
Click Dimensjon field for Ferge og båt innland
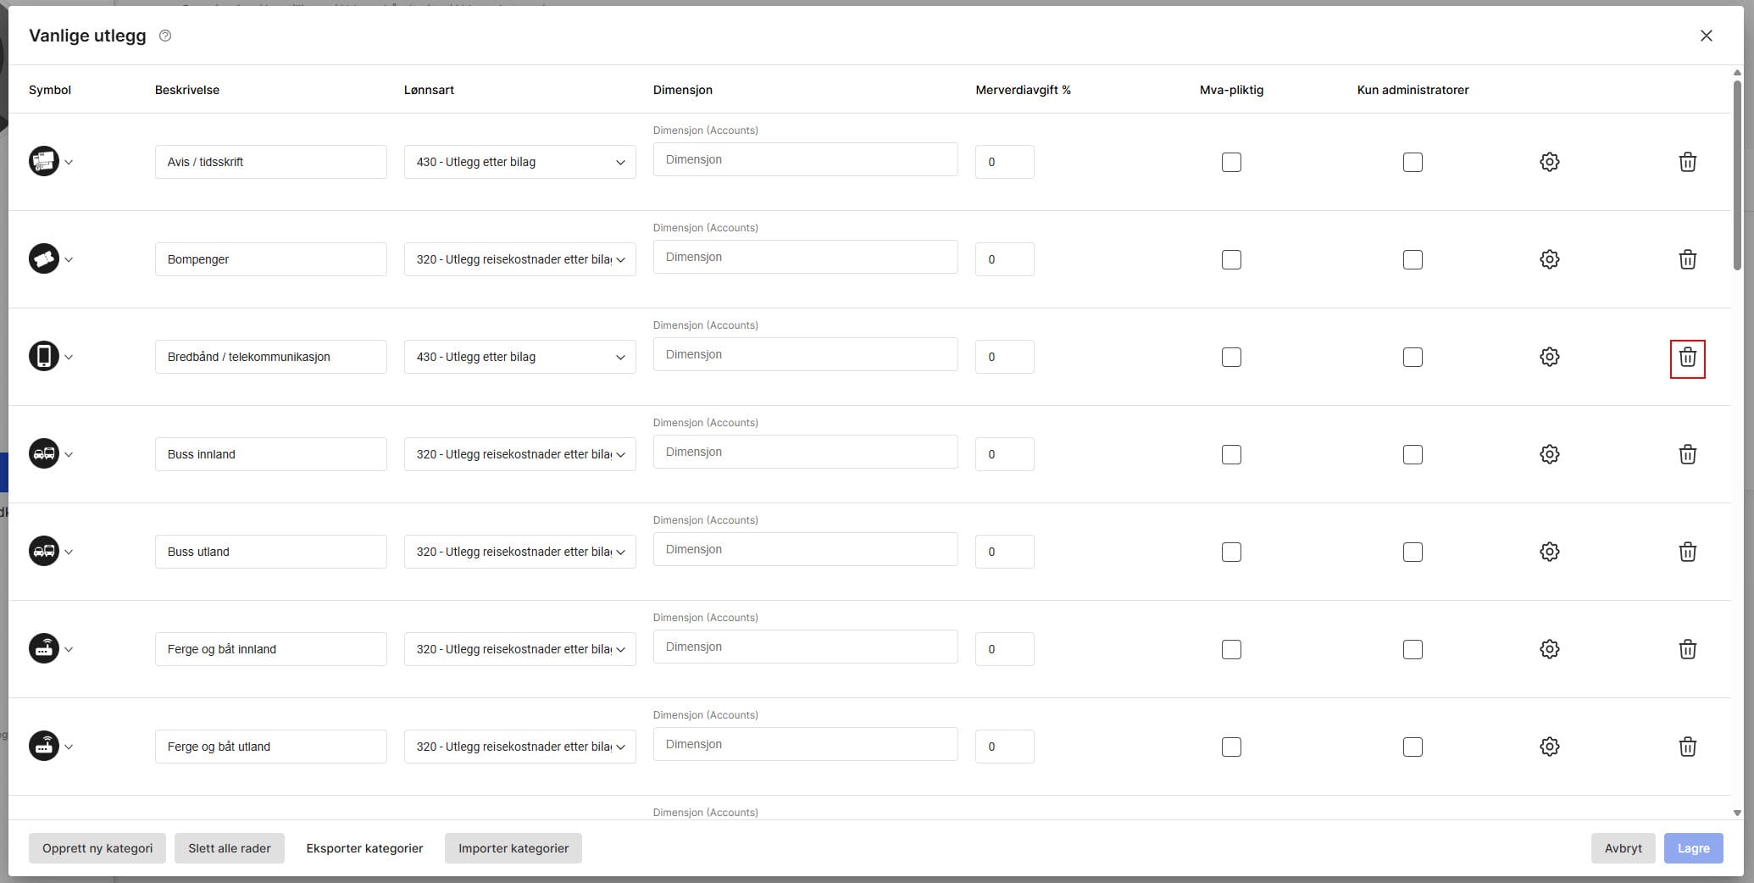coord(805,647)
